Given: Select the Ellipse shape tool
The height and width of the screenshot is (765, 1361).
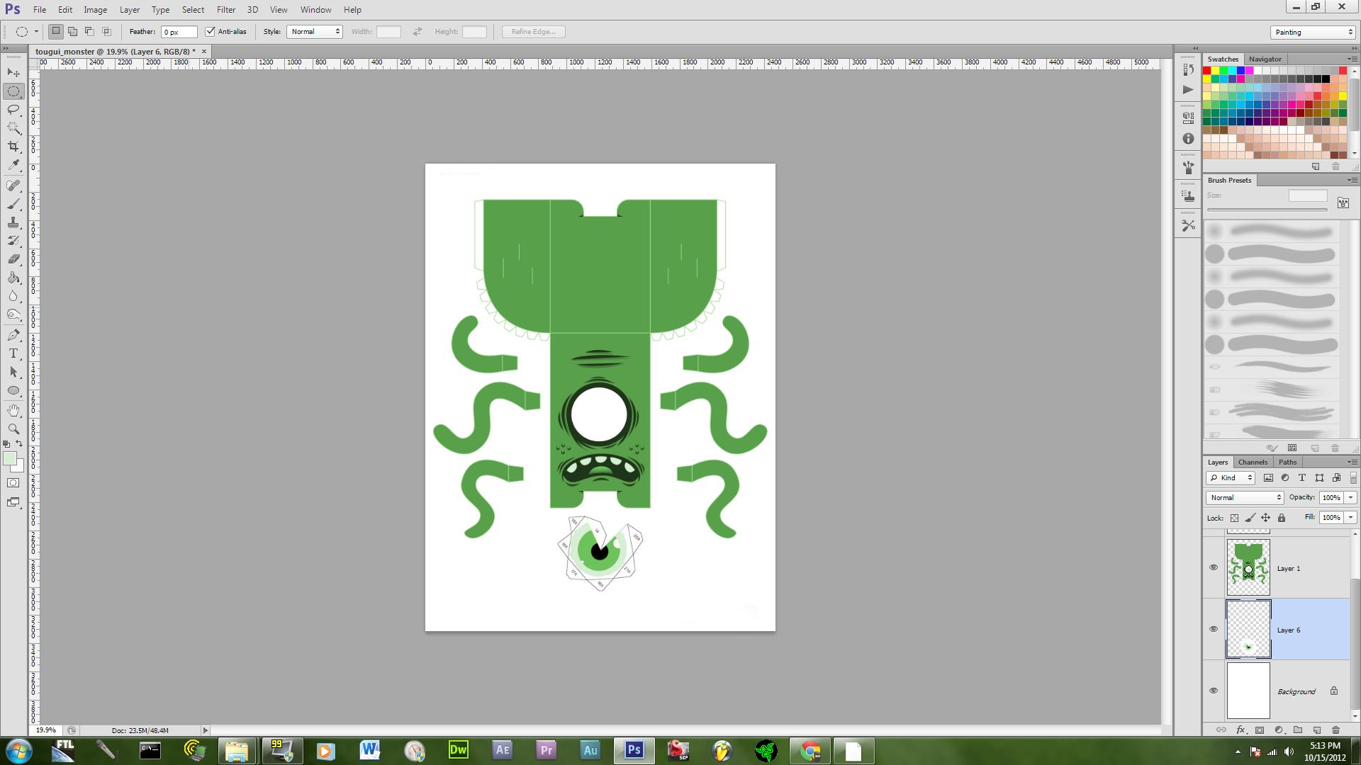Looking at the screenshot, I should tap(13, 390).
